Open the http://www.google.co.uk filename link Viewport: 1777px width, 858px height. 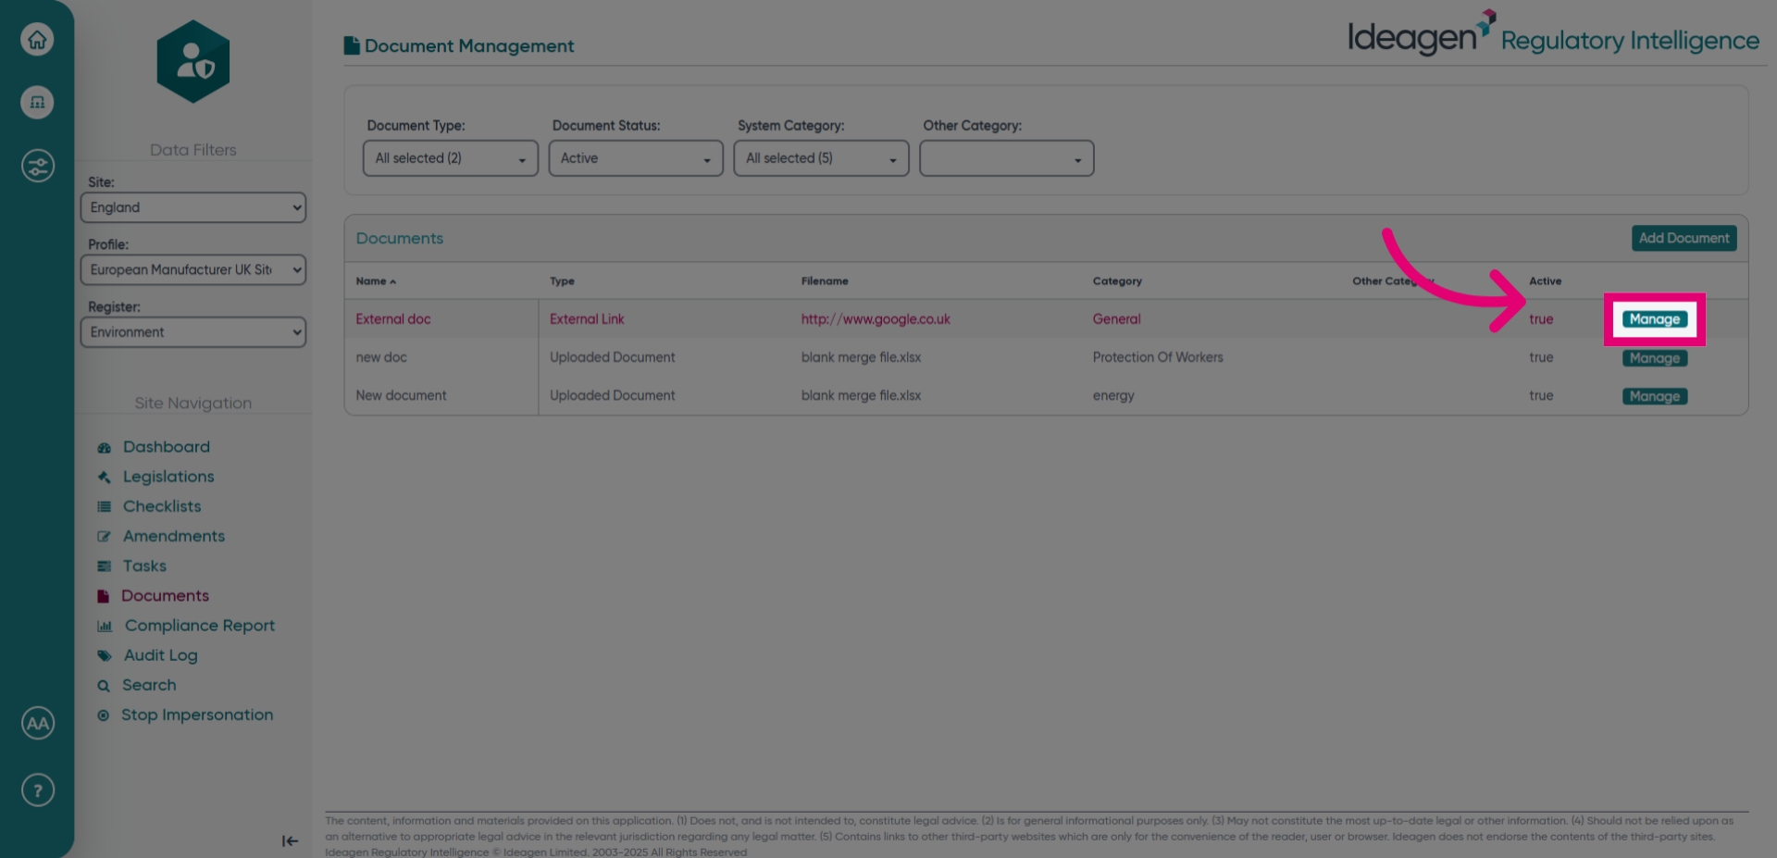pyautogui.click(x=876, y=319)
